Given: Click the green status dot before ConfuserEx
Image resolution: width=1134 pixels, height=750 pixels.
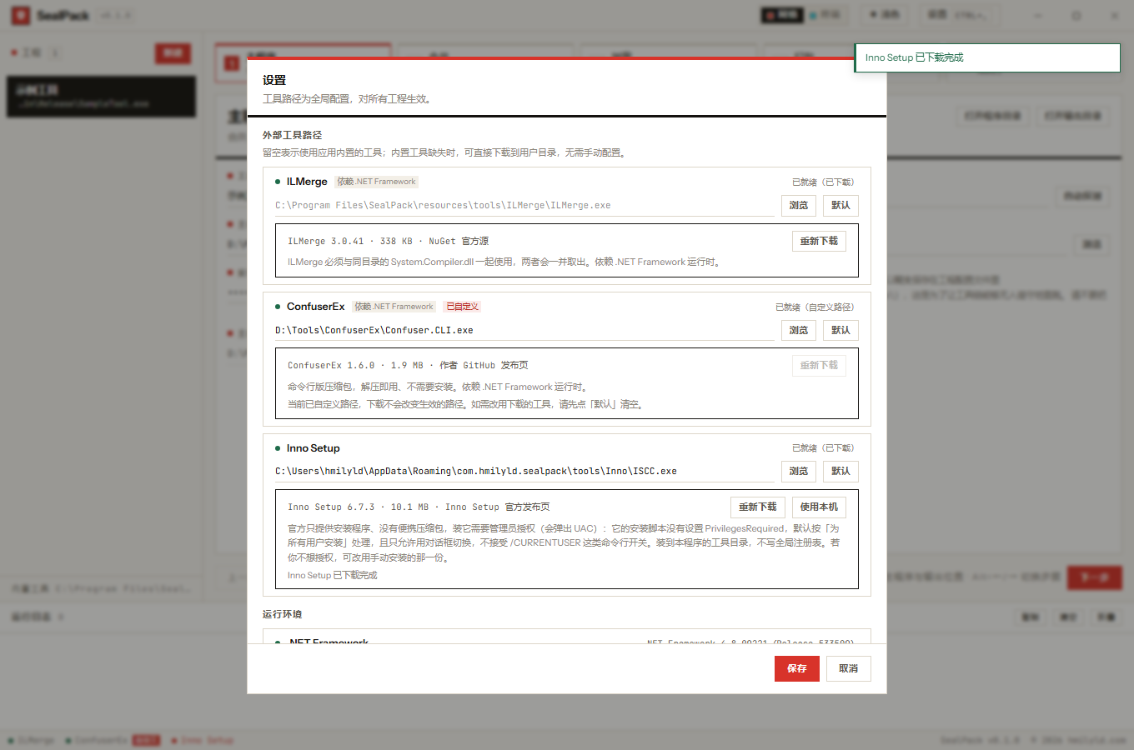Looking at the screenshot, I should [x=278, y=307].
